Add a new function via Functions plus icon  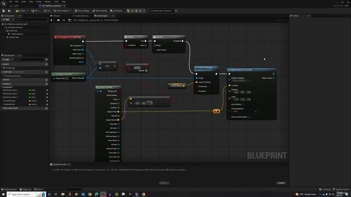(x=47, y=72)
